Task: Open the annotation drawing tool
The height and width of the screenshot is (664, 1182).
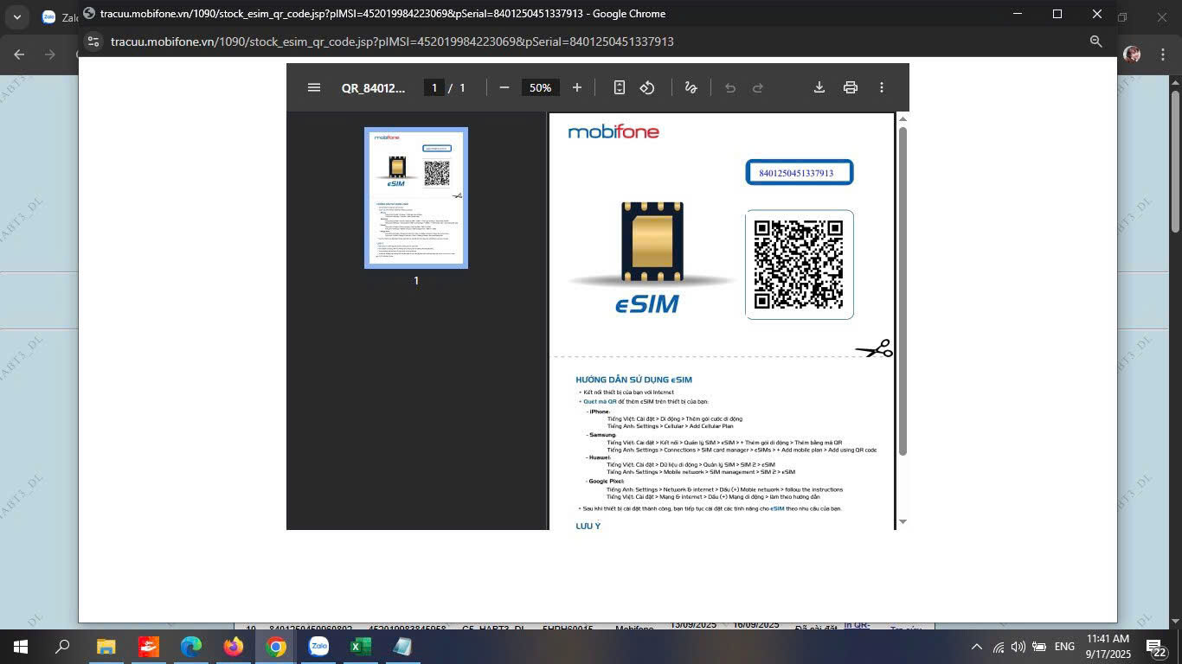Action: pyautogui.click(x=691, y=86)
